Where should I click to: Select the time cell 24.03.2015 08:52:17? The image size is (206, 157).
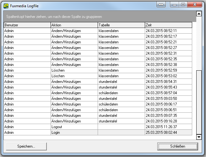[x=168, y=36]
